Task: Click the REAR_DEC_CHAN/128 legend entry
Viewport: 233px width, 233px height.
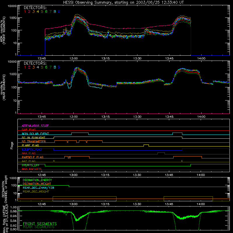Action: [38, 188]
